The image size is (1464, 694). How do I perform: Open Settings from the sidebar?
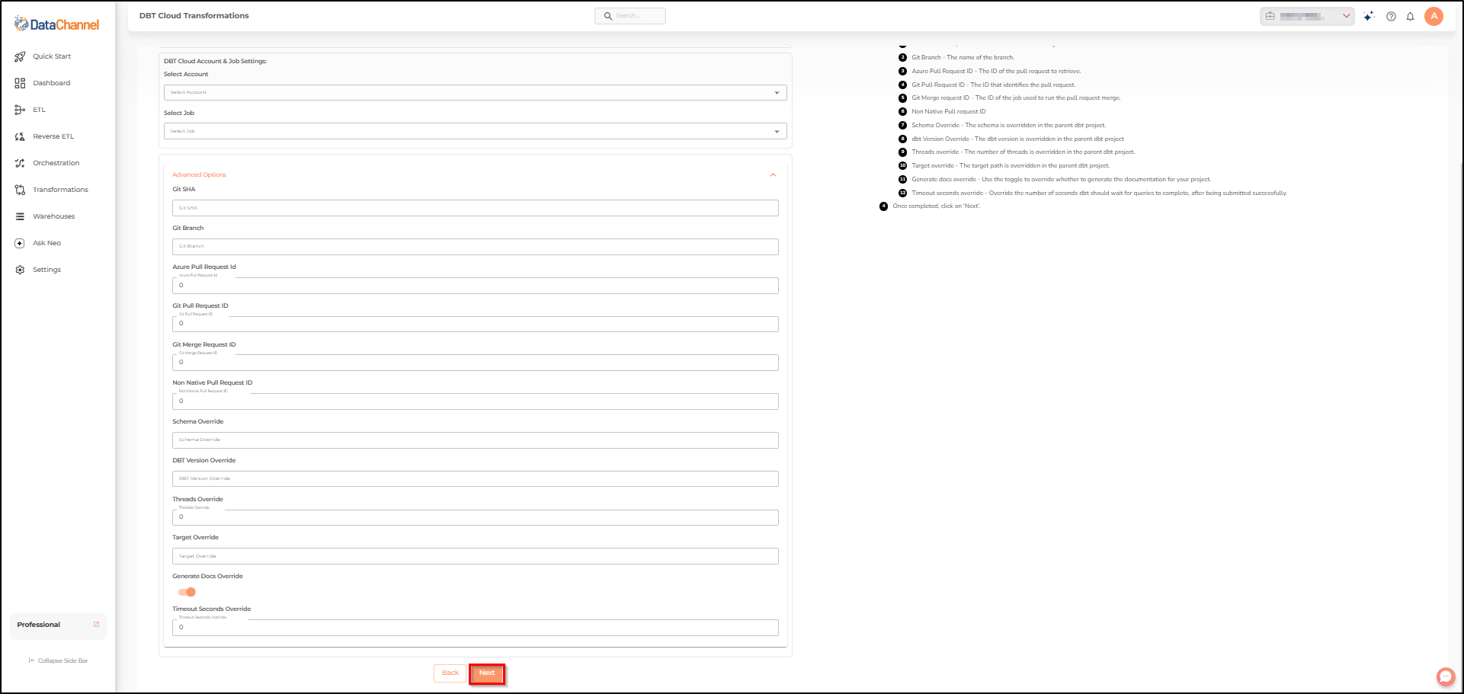tap(46, 270)
